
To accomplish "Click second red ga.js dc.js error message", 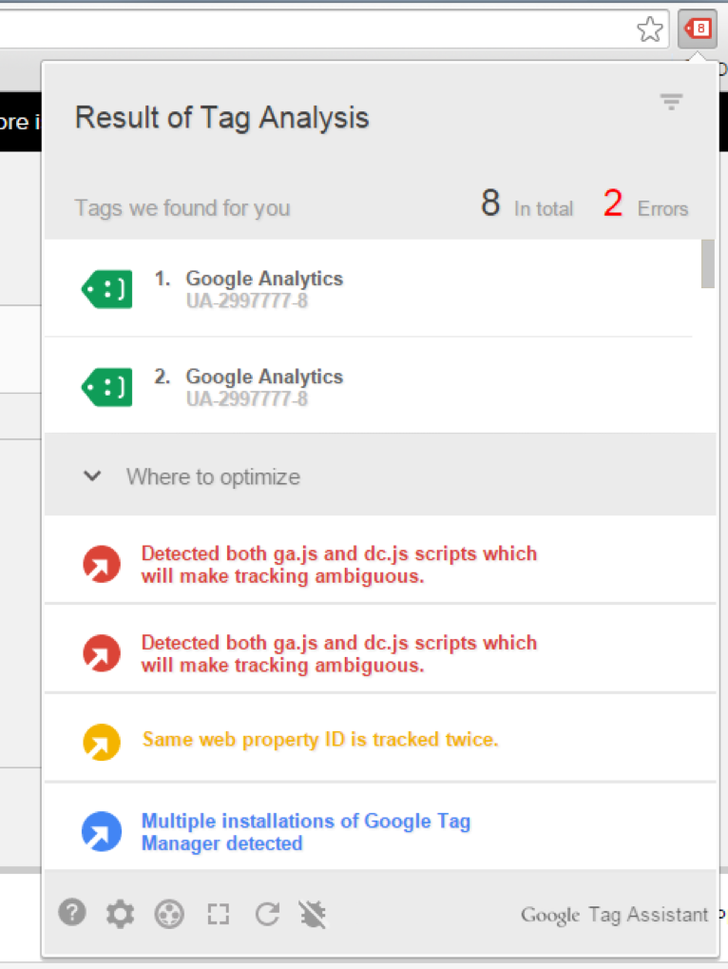I will [x=338, y=653].
